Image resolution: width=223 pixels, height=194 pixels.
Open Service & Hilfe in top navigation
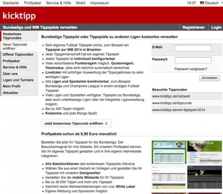click(x=59, y=3)
